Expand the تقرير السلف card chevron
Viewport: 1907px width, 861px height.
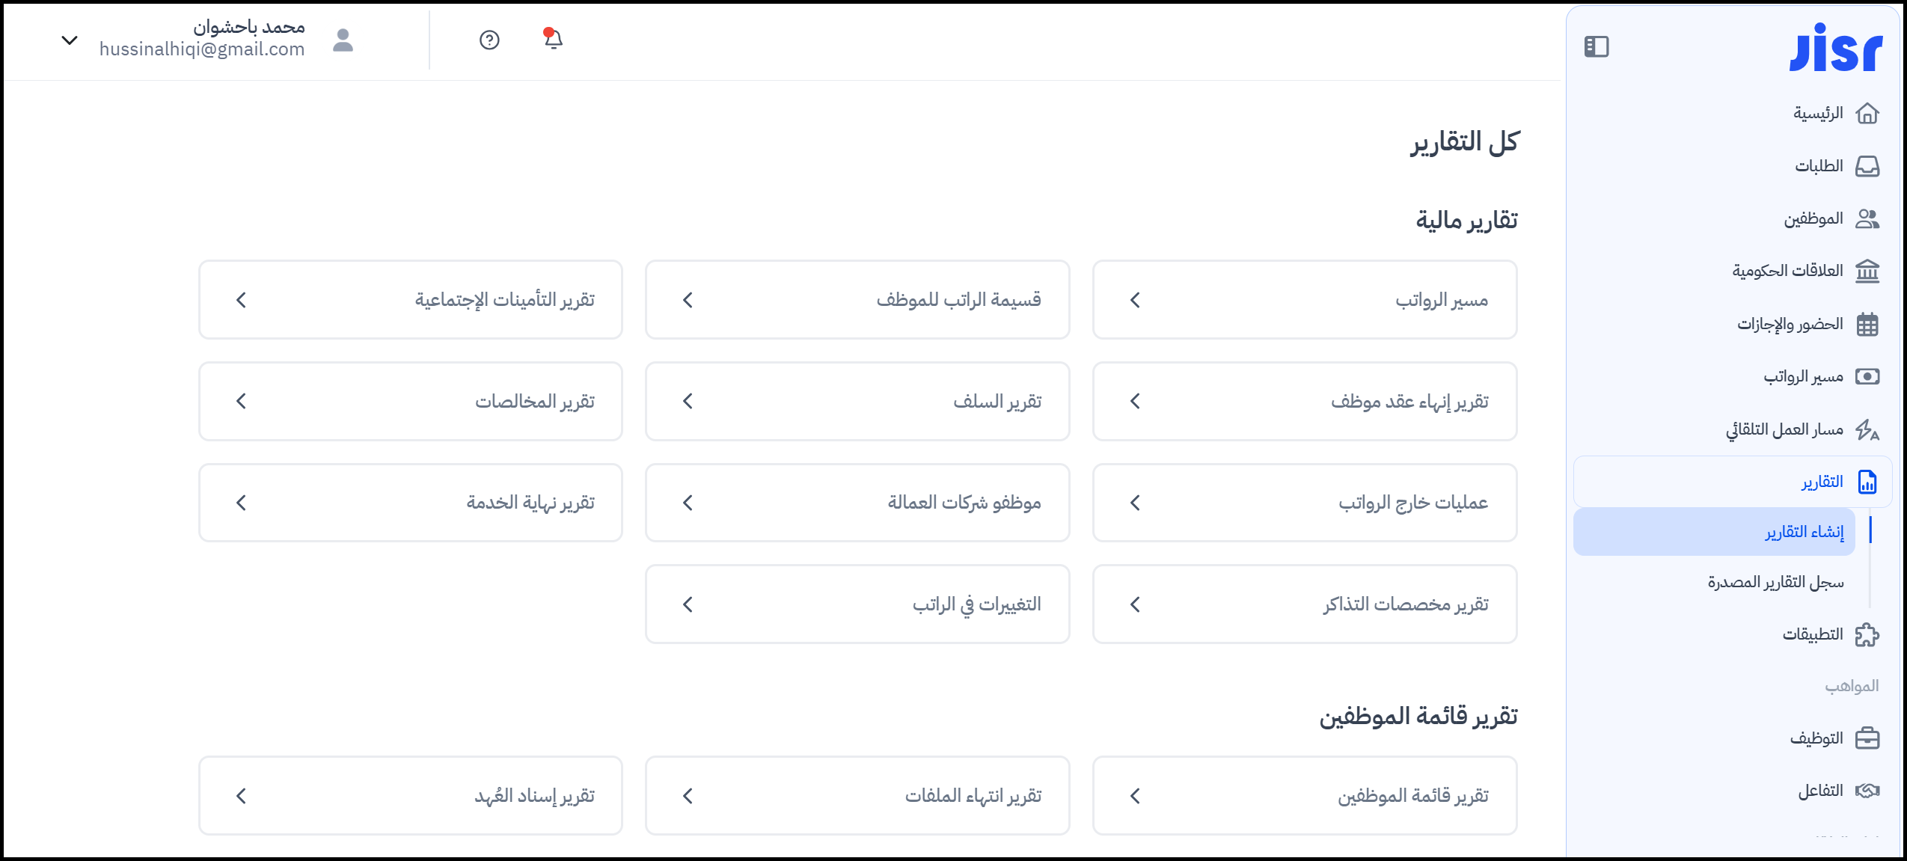click(x=688, y=402)
